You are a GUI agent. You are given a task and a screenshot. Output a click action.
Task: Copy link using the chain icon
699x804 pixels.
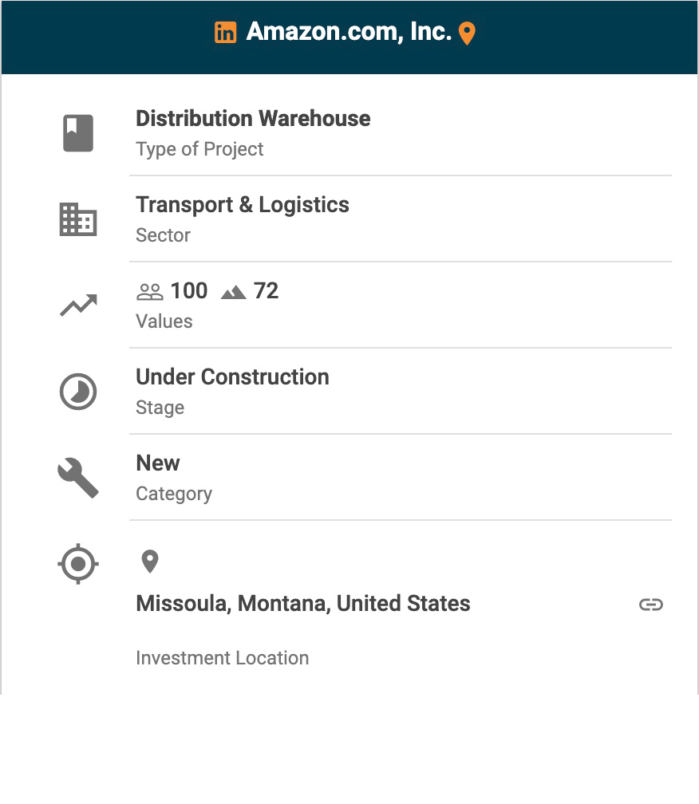click(x=651, y=605)
